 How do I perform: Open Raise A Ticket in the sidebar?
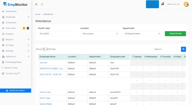pos(11,68)
